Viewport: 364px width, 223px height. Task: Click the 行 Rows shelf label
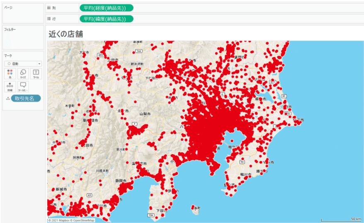point(51,19)
